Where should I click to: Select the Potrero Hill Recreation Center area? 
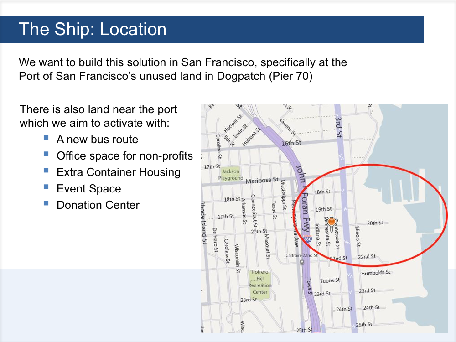coord(260,283)
